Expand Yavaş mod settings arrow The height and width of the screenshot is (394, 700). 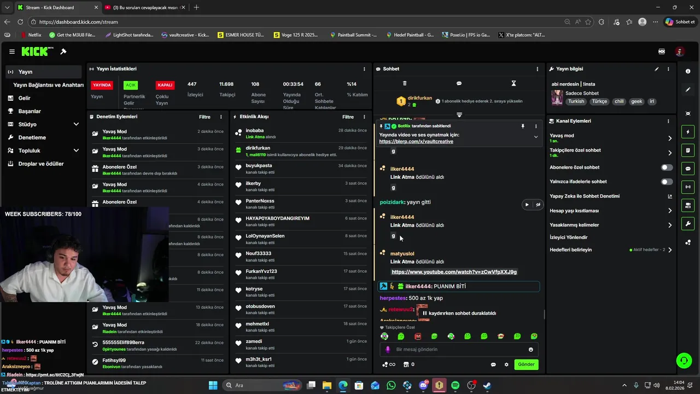click(x=670, y=138)
